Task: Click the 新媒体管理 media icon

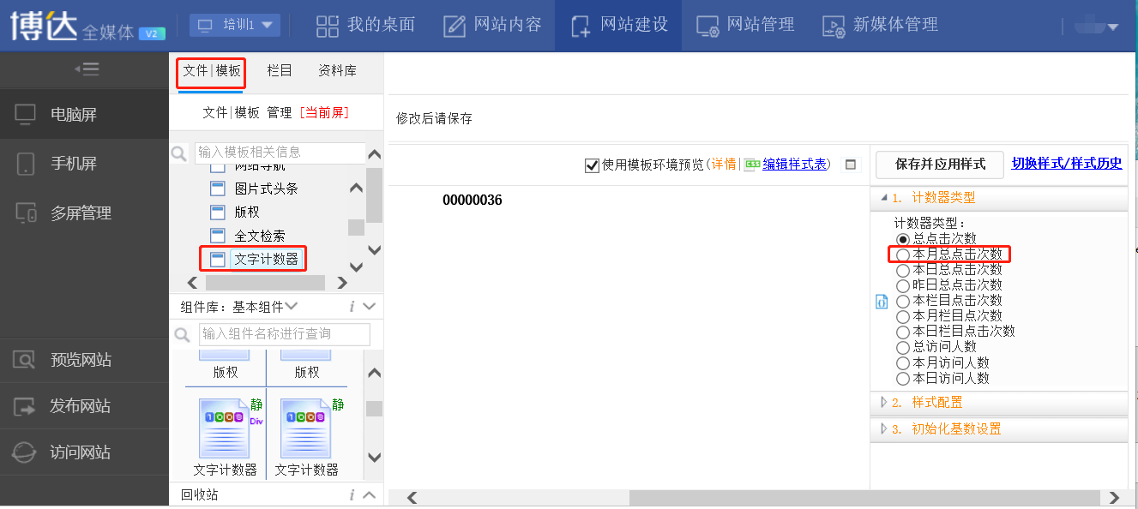Action: 834,26
